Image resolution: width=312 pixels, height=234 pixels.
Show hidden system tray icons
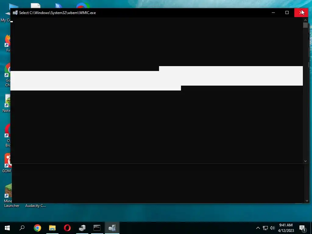pyautogui.click(x=258, y=228)
